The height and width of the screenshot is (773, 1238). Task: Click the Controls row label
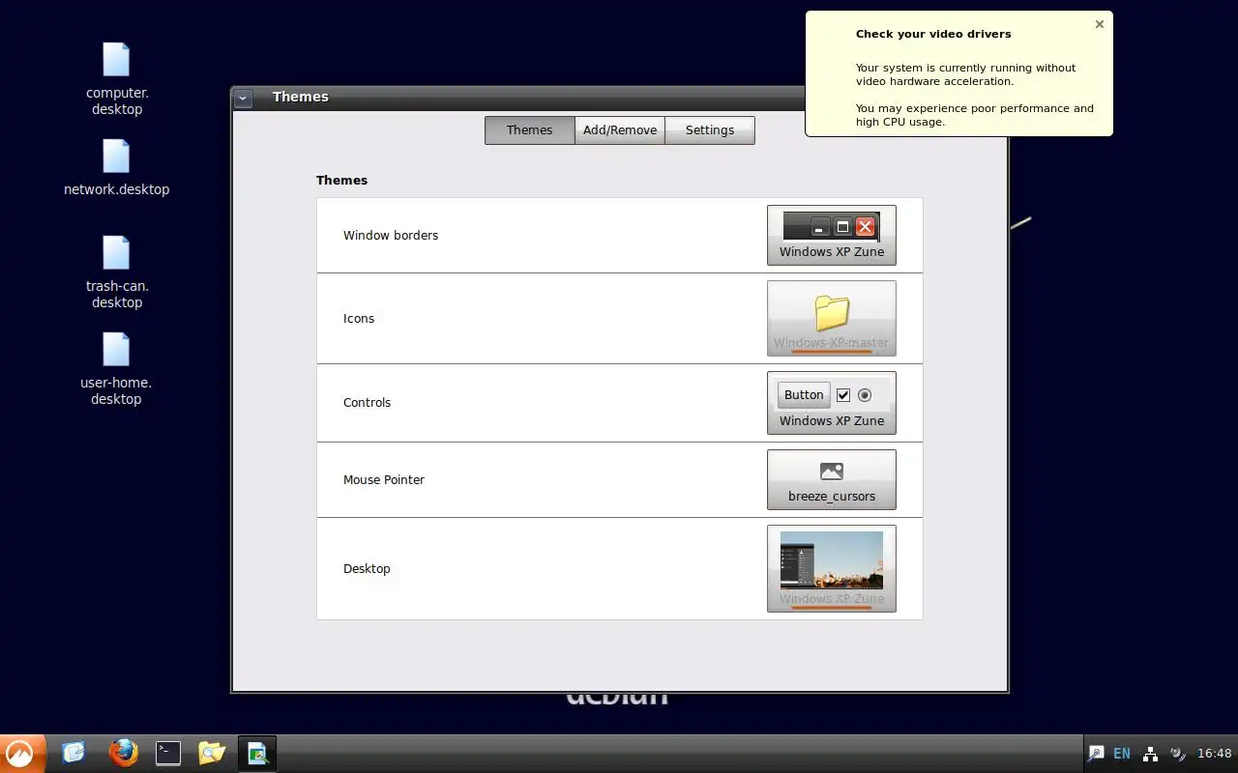click(368, 403)
